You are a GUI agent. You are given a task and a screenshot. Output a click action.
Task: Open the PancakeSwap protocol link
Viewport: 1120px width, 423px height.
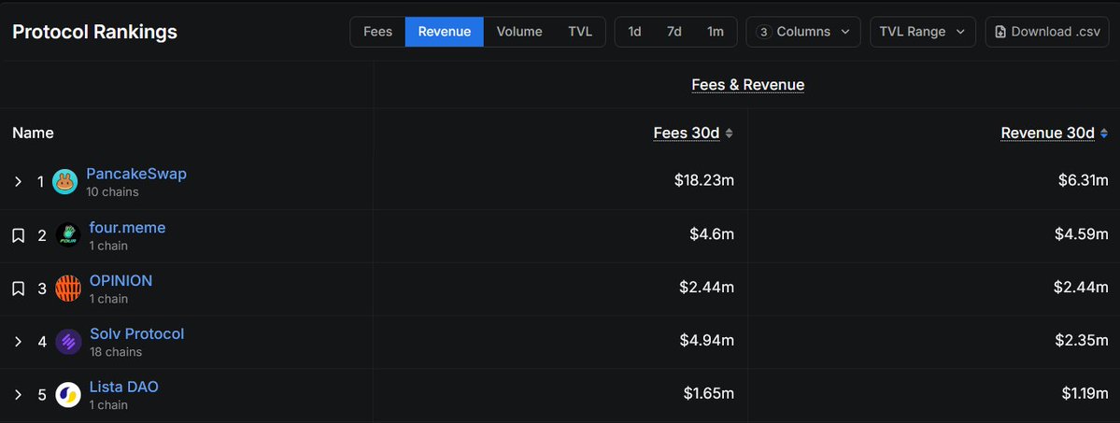coord(136,174)
